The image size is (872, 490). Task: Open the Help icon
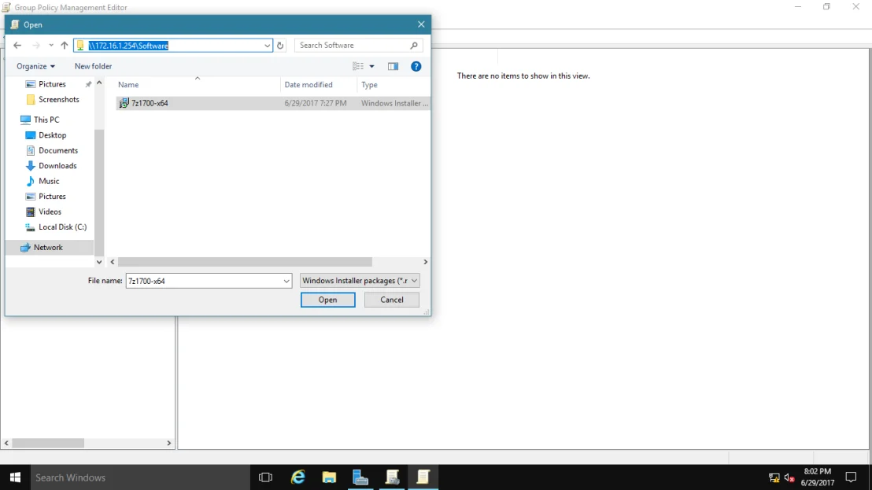coord(416,66)
